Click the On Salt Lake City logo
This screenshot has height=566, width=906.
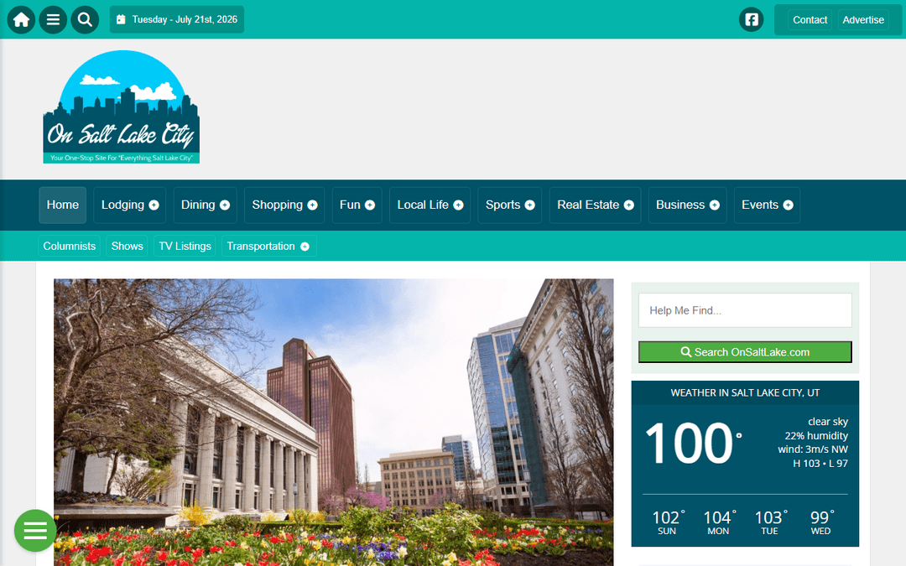pos(122,106)
